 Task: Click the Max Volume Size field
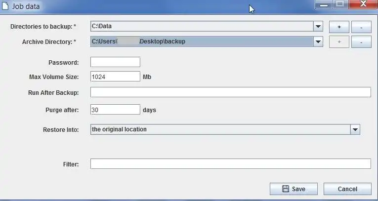point(115,77)
